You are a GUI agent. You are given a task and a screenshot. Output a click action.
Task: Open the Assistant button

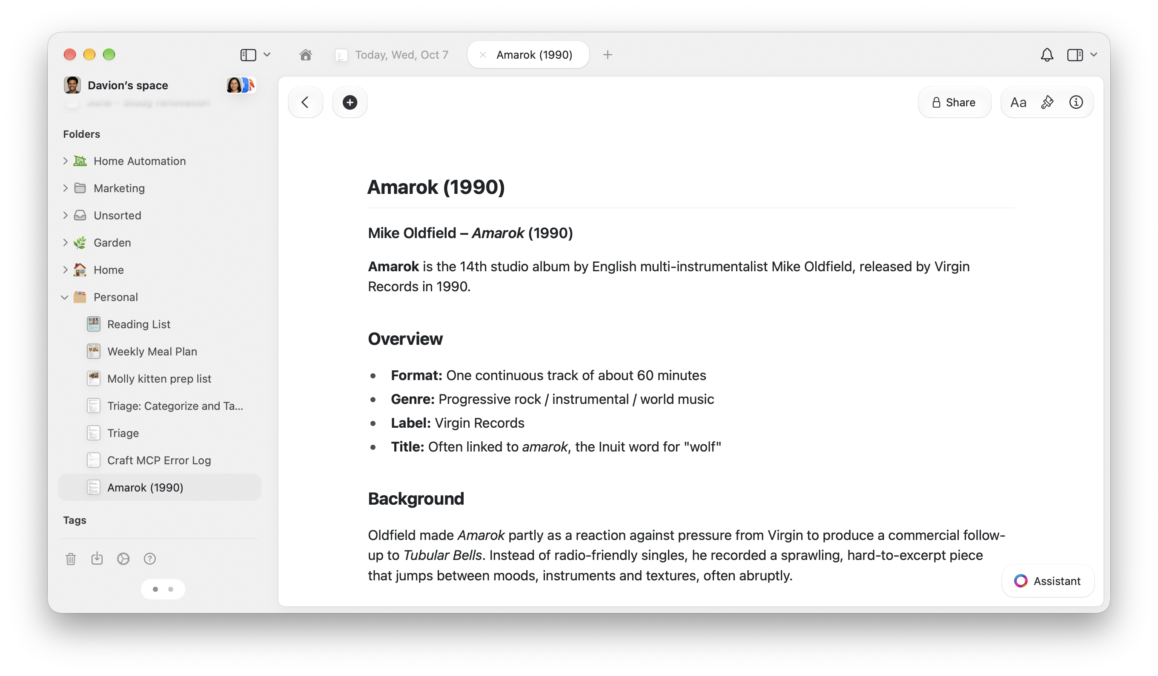[1047, 580]
